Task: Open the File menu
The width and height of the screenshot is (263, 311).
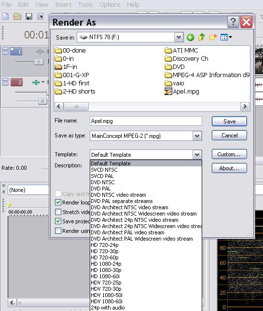Action: (6, 4)
